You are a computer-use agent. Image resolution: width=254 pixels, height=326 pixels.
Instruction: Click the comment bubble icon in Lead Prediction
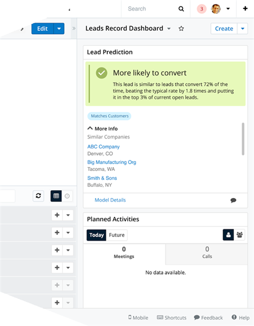233,200
